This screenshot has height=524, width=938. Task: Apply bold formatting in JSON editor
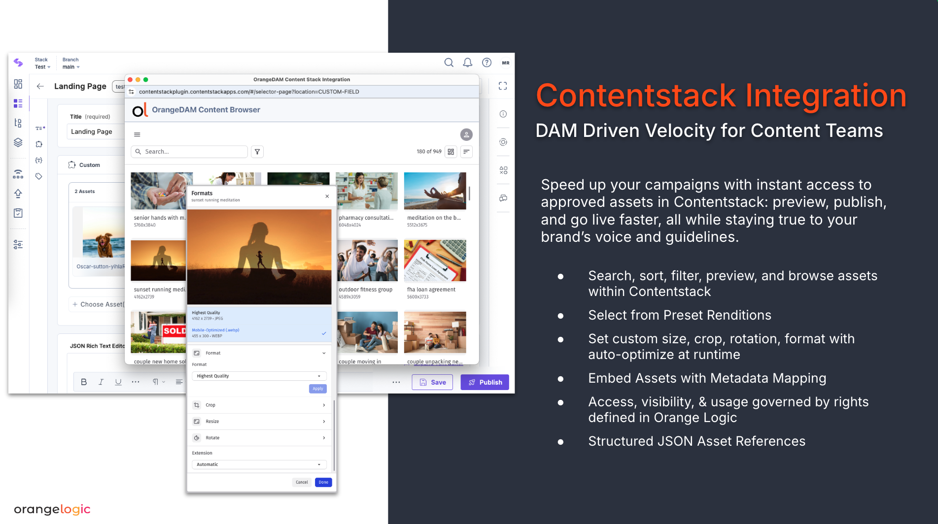(x=84, y=382)
